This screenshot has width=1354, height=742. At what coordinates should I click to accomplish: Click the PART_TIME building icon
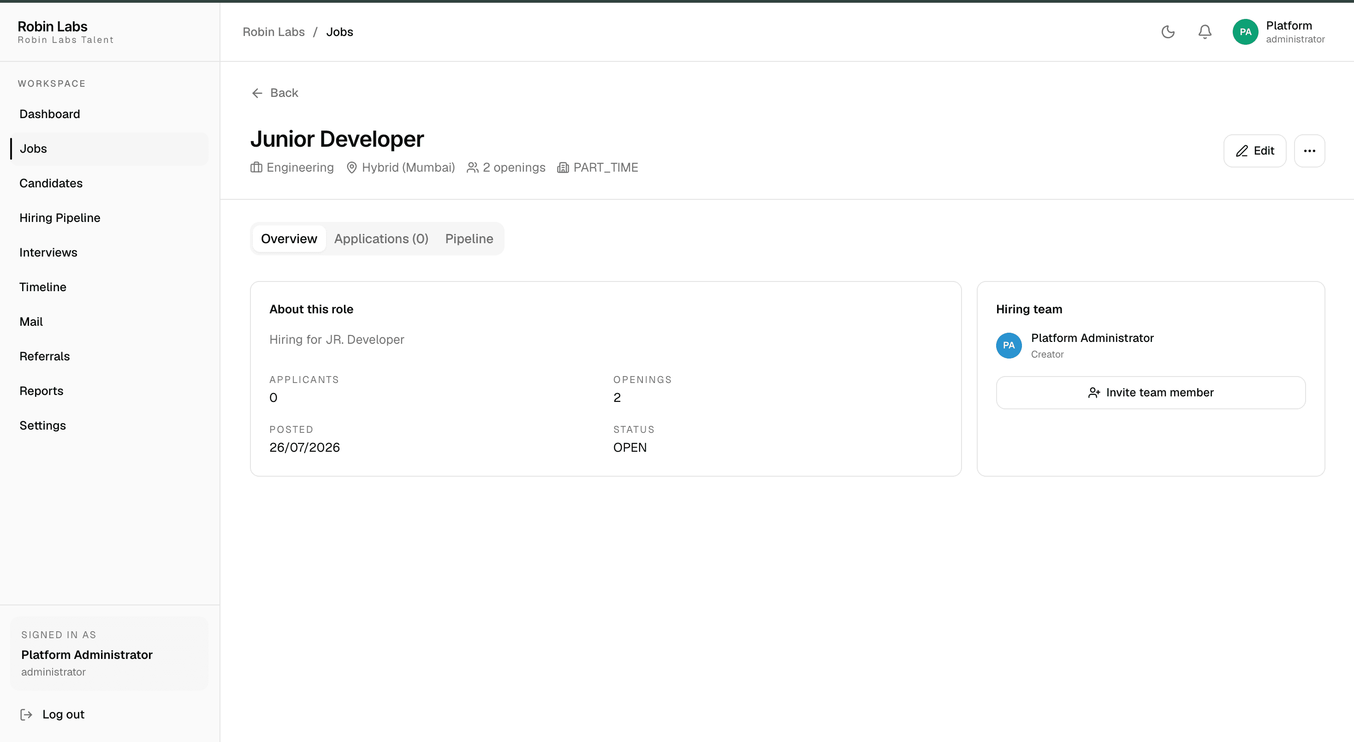pos(563,167)
